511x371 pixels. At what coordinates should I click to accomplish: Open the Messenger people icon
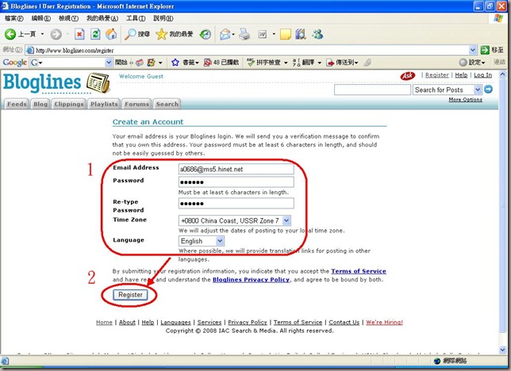pos(317,34)
